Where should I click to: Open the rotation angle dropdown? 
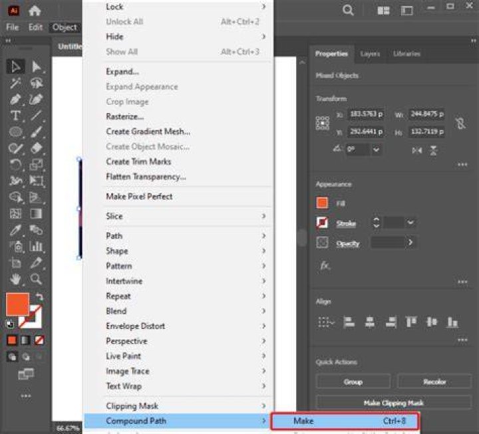pos(376,150)
